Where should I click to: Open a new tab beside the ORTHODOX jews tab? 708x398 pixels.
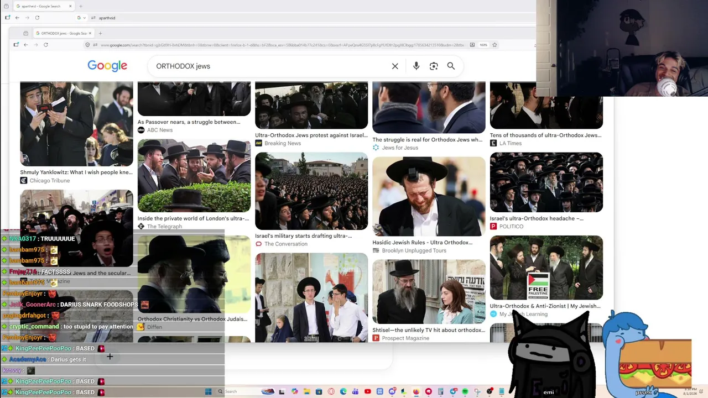pyautogui.click(x=100, y=33)
